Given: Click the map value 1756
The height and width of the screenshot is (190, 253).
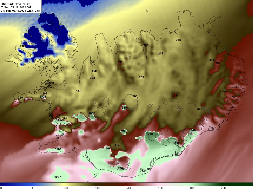Looking at the screenshot, I should click(176, 143).
